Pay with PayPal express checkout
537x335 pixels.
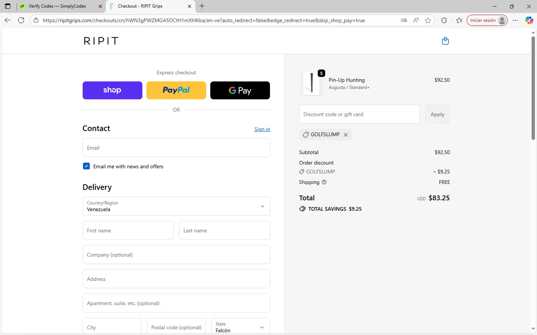(x=176, y=90)
